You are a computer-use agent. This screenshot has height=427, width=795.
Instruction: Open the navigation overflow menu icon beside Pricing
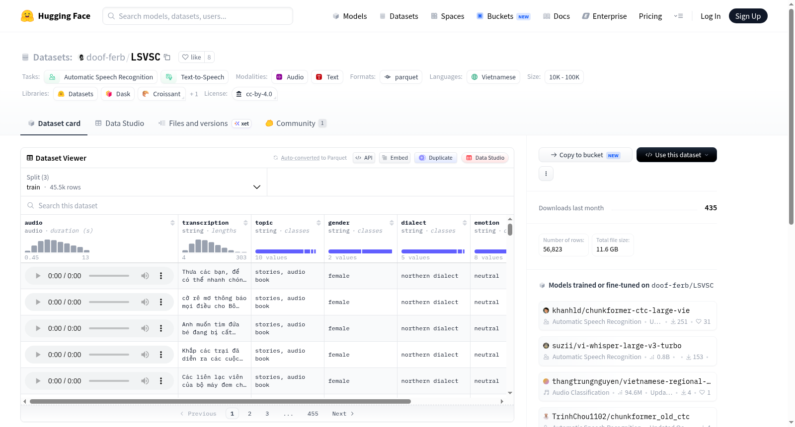click(678, 16)
